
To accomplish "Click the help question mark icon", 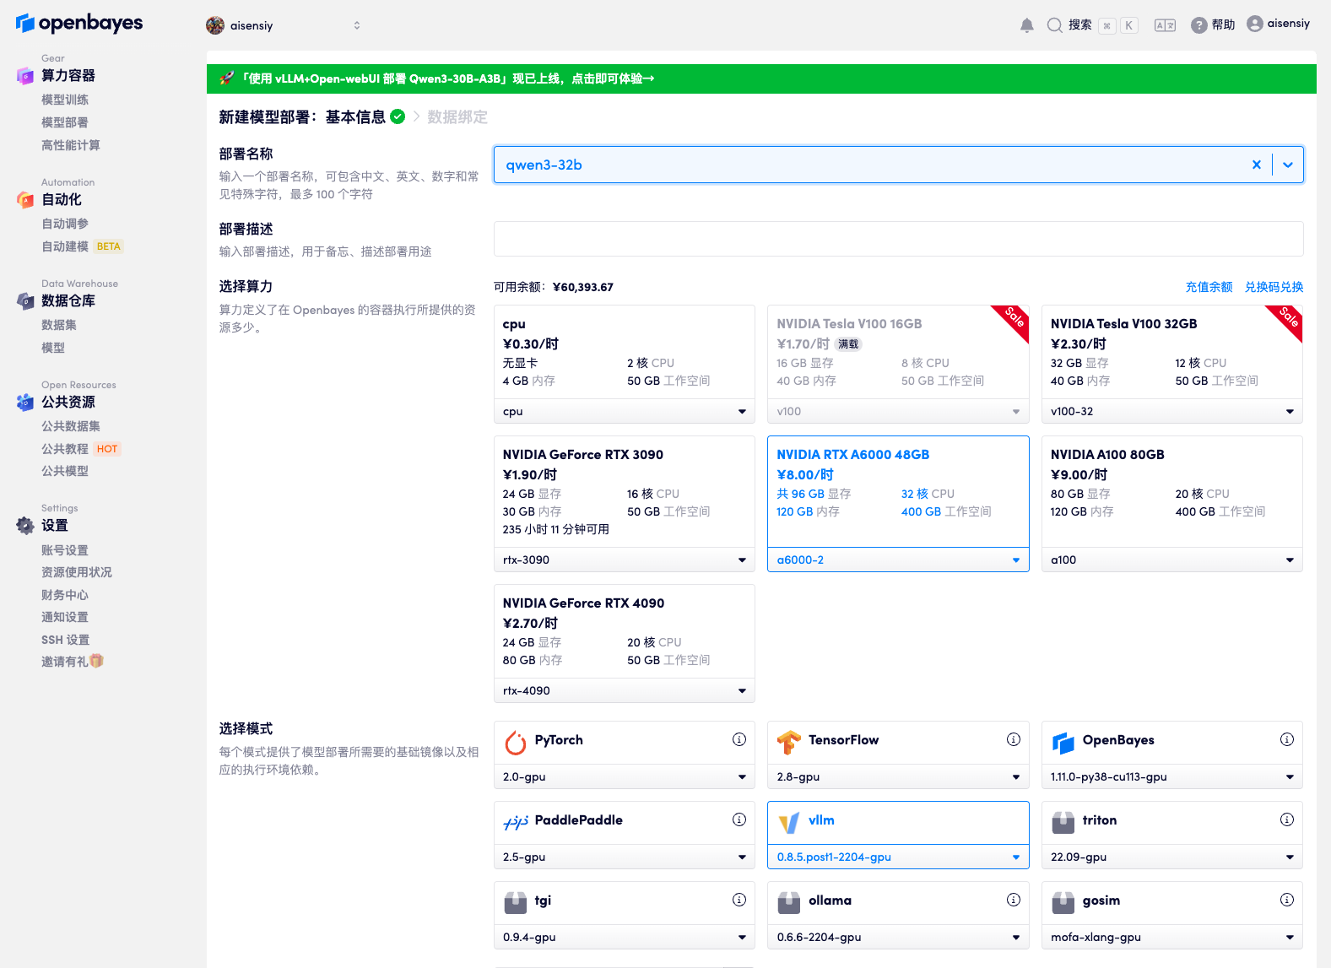I will pos(1198,25).
